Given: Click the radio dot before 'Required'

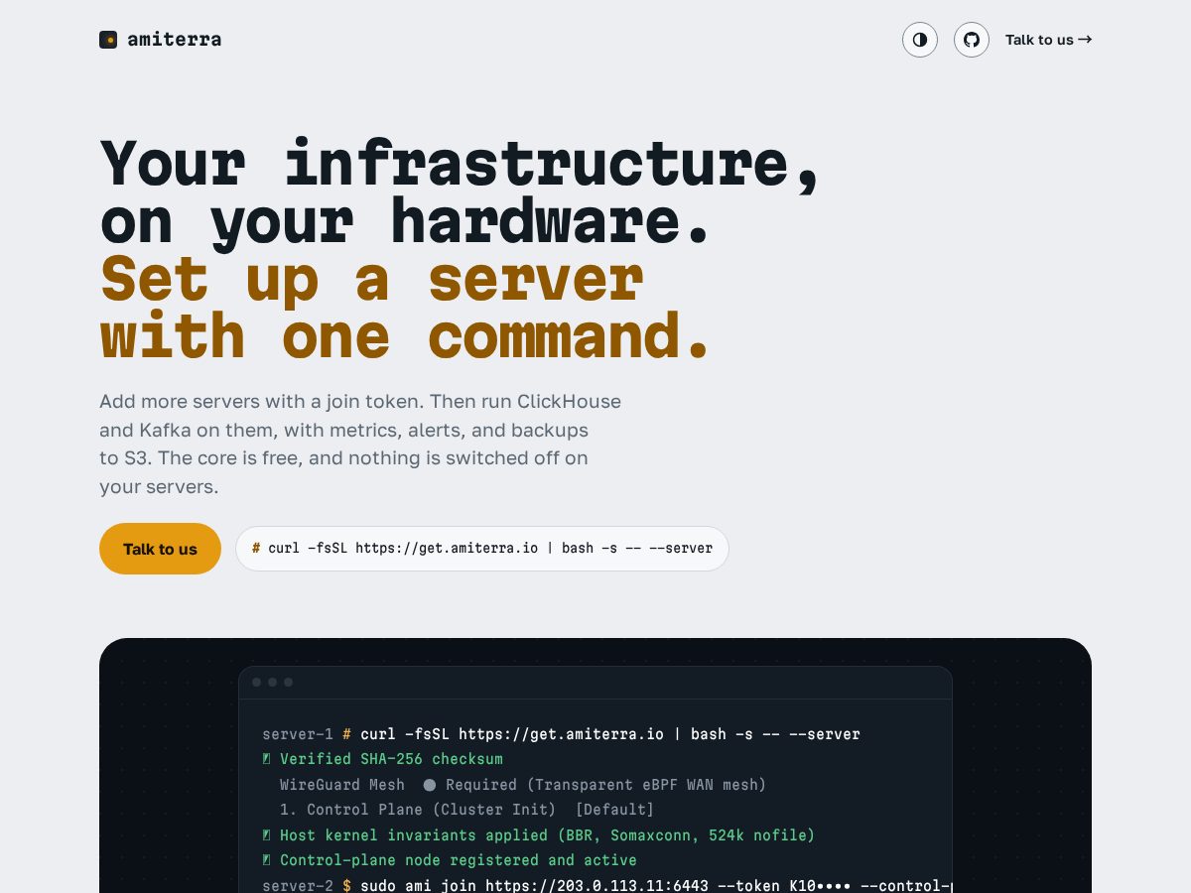Looking at the screenshot, I should coord(430,785).
